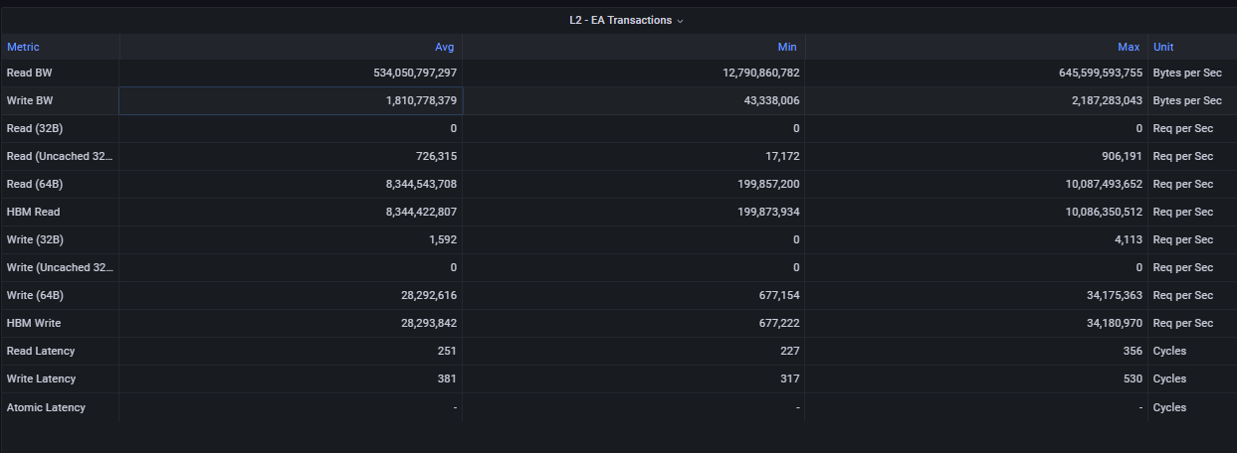Sort table by Avg column header
This screenshot has height=453, width=1237.
coord(444,47)
